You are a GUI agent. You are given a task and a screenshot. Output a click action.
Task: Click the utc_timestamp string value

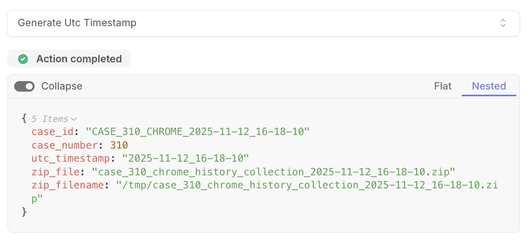point(186,159)
